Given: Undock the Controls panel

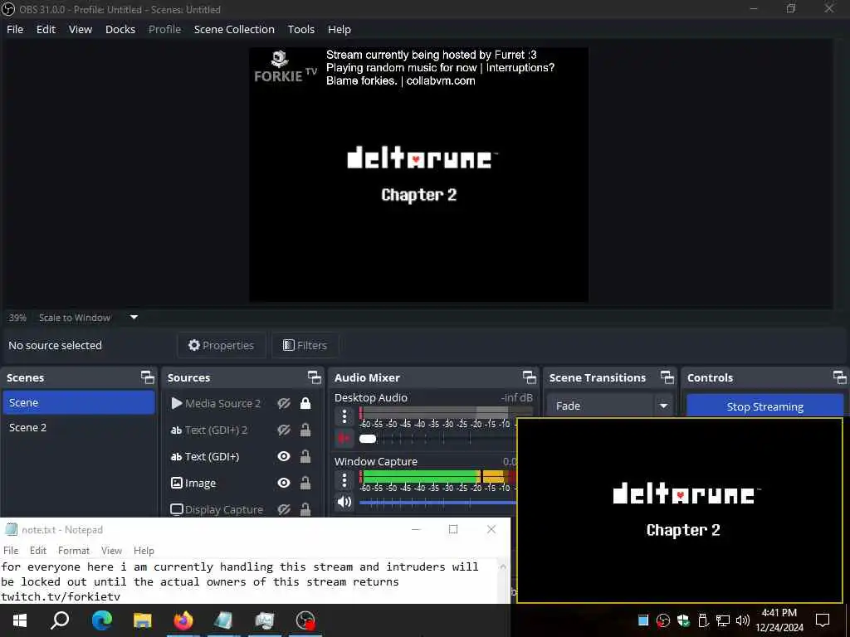Looking at the screenshot, I should point(840,377).
